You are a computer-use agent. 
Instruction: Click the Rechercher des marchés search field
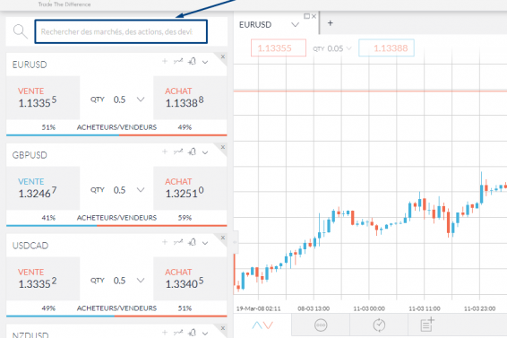121,31
